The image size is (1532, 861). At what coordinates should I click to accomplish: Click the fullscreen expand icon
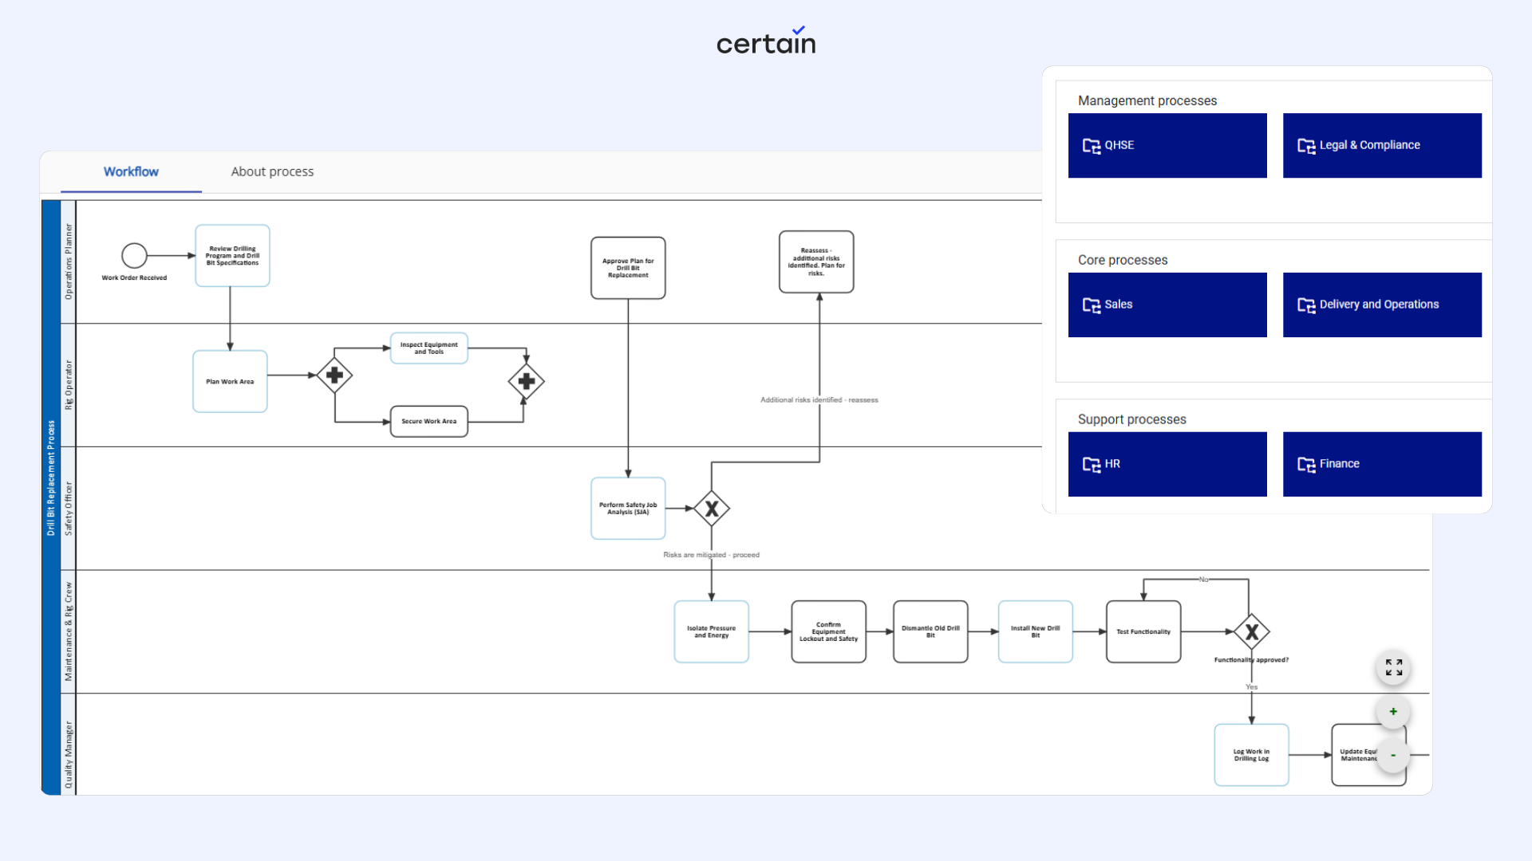click(1393, 667)
